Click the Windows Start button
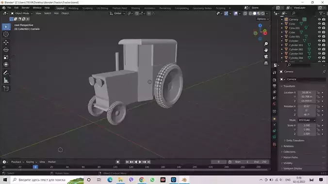The width and height of the screenshot is (328, 184). click(5, 180)
